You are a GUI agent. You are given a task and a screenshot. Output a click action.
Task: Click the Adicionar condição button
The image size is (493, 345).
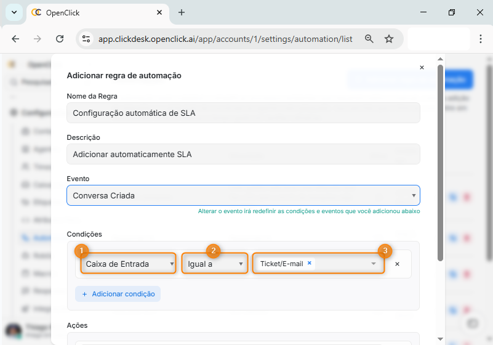[118, 294]
